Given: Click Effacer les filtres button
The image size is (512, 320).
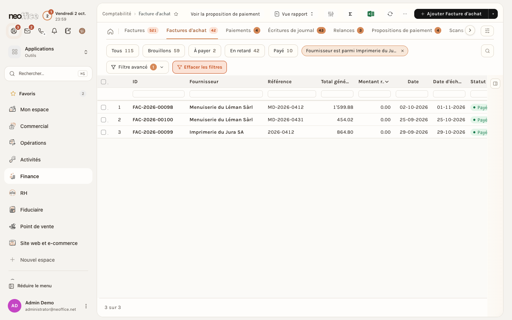Looking at the screenshot, I should point(199,67).
